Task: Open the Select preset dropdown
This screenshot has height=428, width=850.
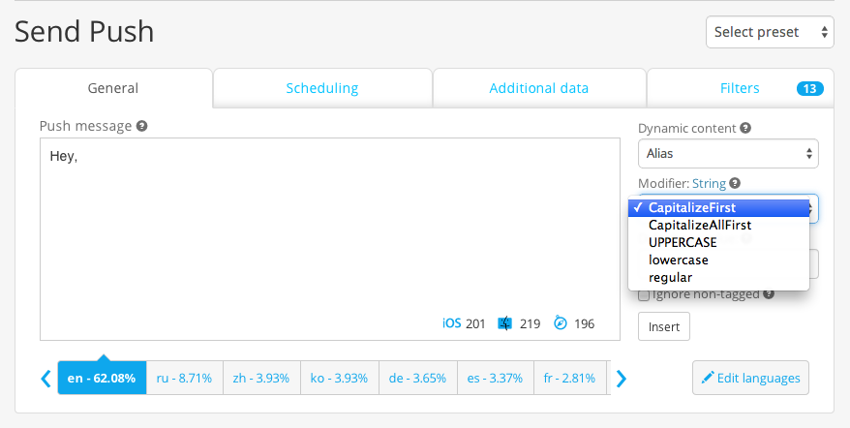Action: click(770, 32)
